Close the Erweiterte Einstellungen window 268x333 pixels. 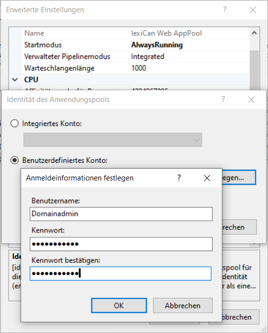pos(253,10)
